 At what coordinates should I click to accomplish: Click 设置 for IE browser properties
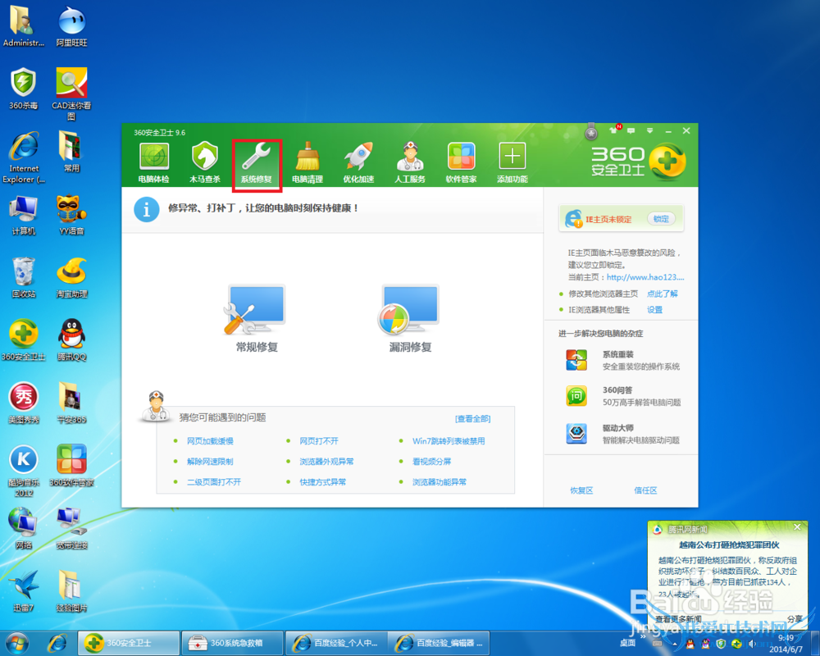654,310
